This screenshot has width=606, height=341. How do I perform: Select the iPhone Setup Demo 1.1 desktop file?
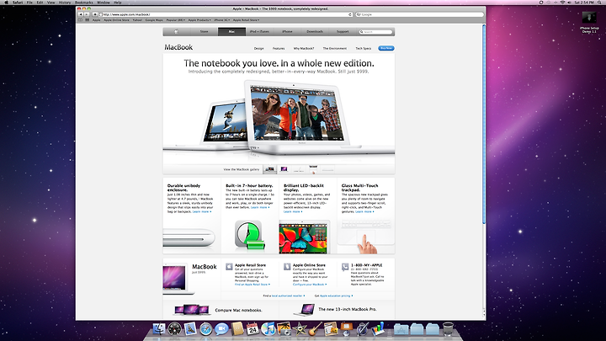[589, 22]
